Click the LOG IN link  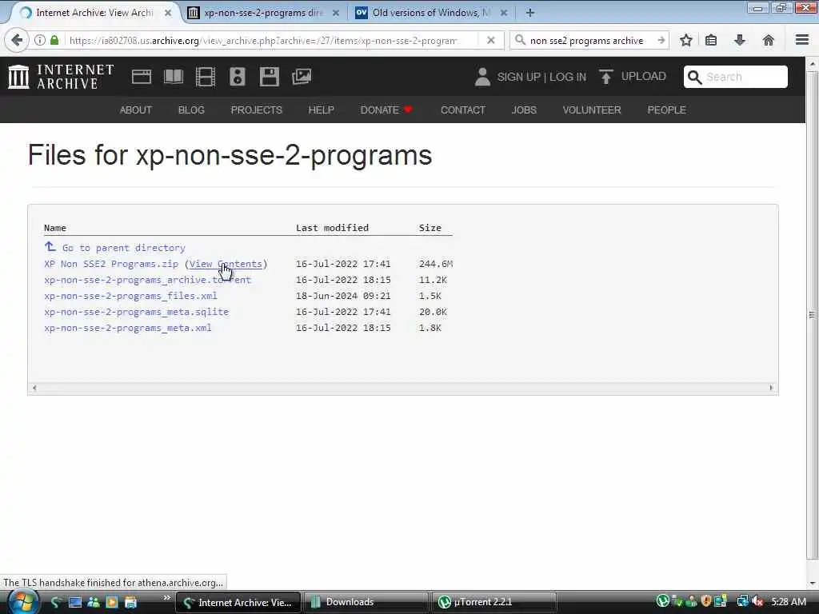coord(568,77)
